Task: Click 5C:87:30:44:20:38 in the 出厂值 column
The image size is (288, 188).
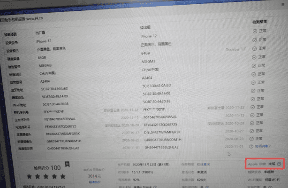Action: [x=56, y=104]
